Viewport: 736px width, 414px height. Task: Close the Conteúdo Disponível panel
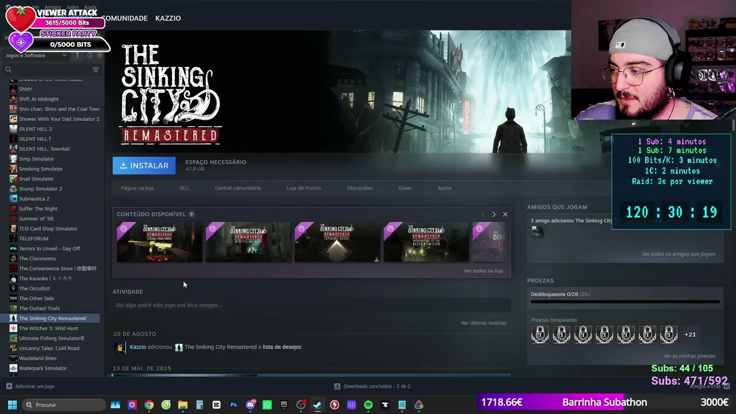click(505, 214)
